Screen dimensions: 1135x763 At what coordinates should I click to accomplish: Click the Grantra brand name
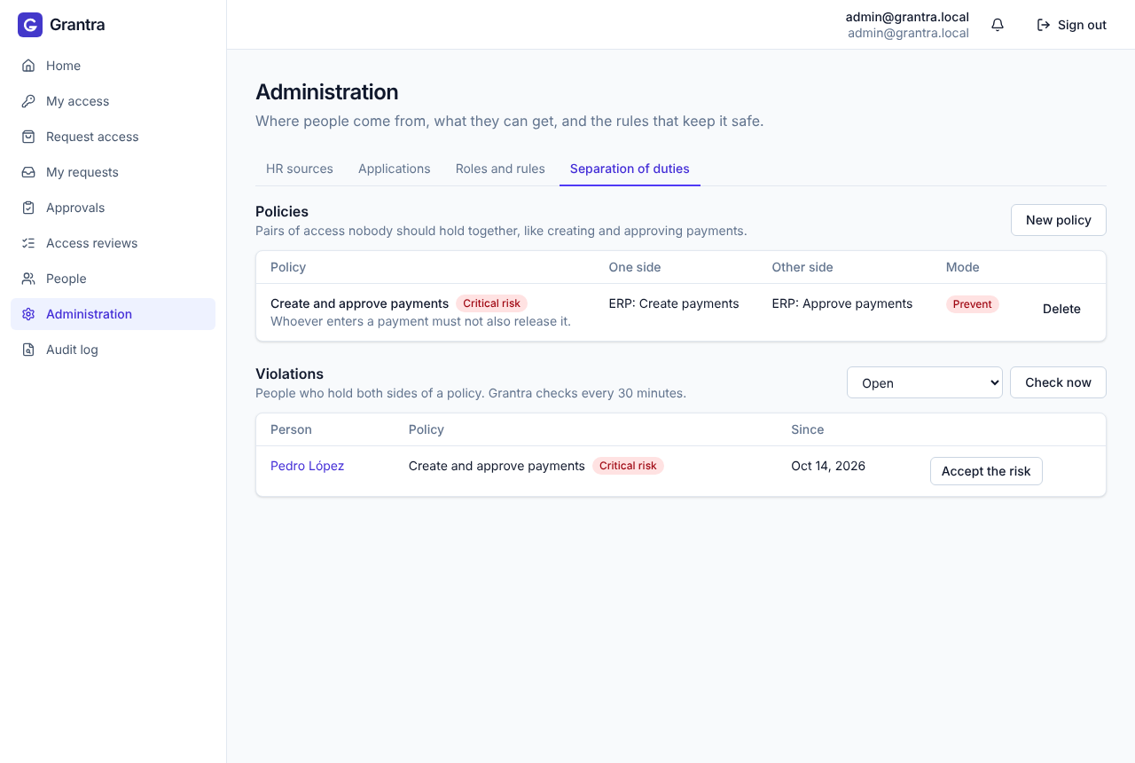coord(77,25)
